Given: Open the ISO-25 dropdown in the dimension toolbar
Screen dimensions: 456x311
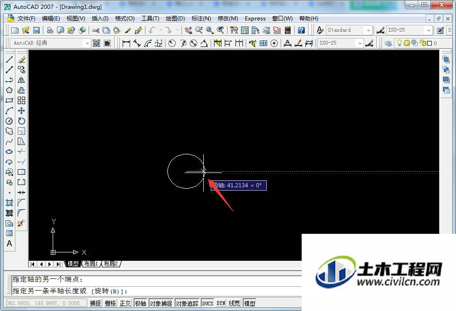Looking at the screenshot, I should pos(360,43).
